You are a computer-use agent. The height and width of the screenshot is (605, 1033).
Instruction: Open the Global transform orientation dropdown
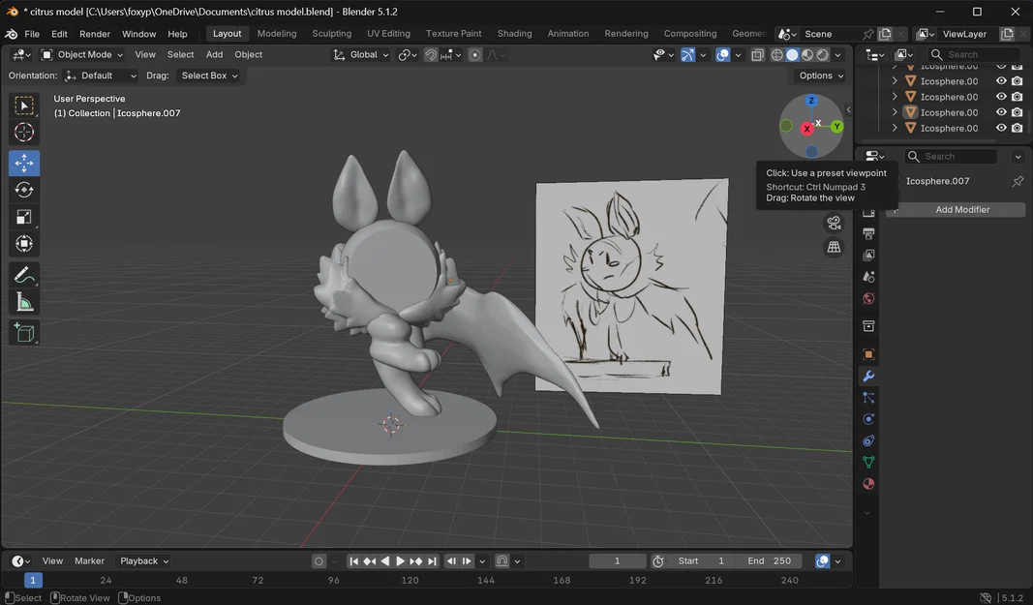click(x=361, y=55)
